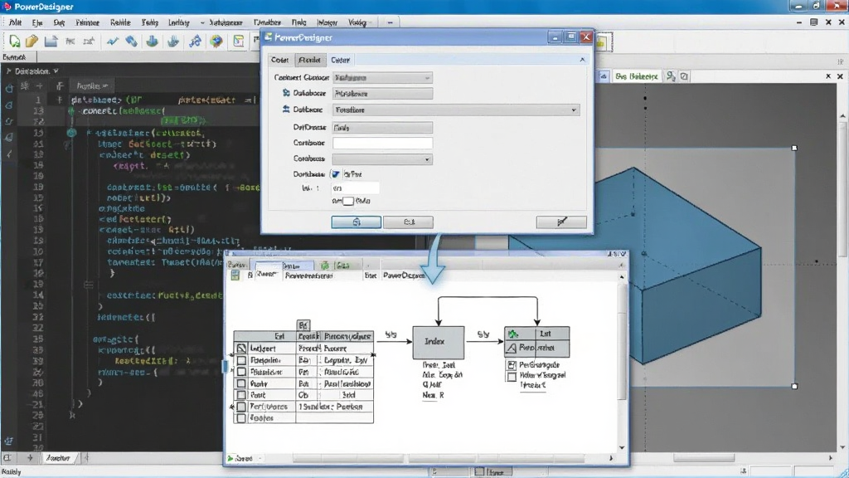The image size is (849, 478).
Task: Click the key-like icon right of the green-text tab
Action: click(x=670, y=76)
